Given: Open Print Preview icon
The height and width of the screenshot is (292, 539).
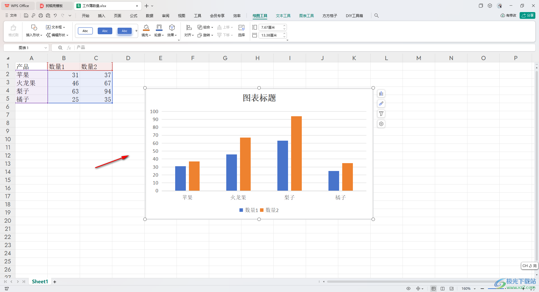Looking at the screenshot, I should click(48, 15).
